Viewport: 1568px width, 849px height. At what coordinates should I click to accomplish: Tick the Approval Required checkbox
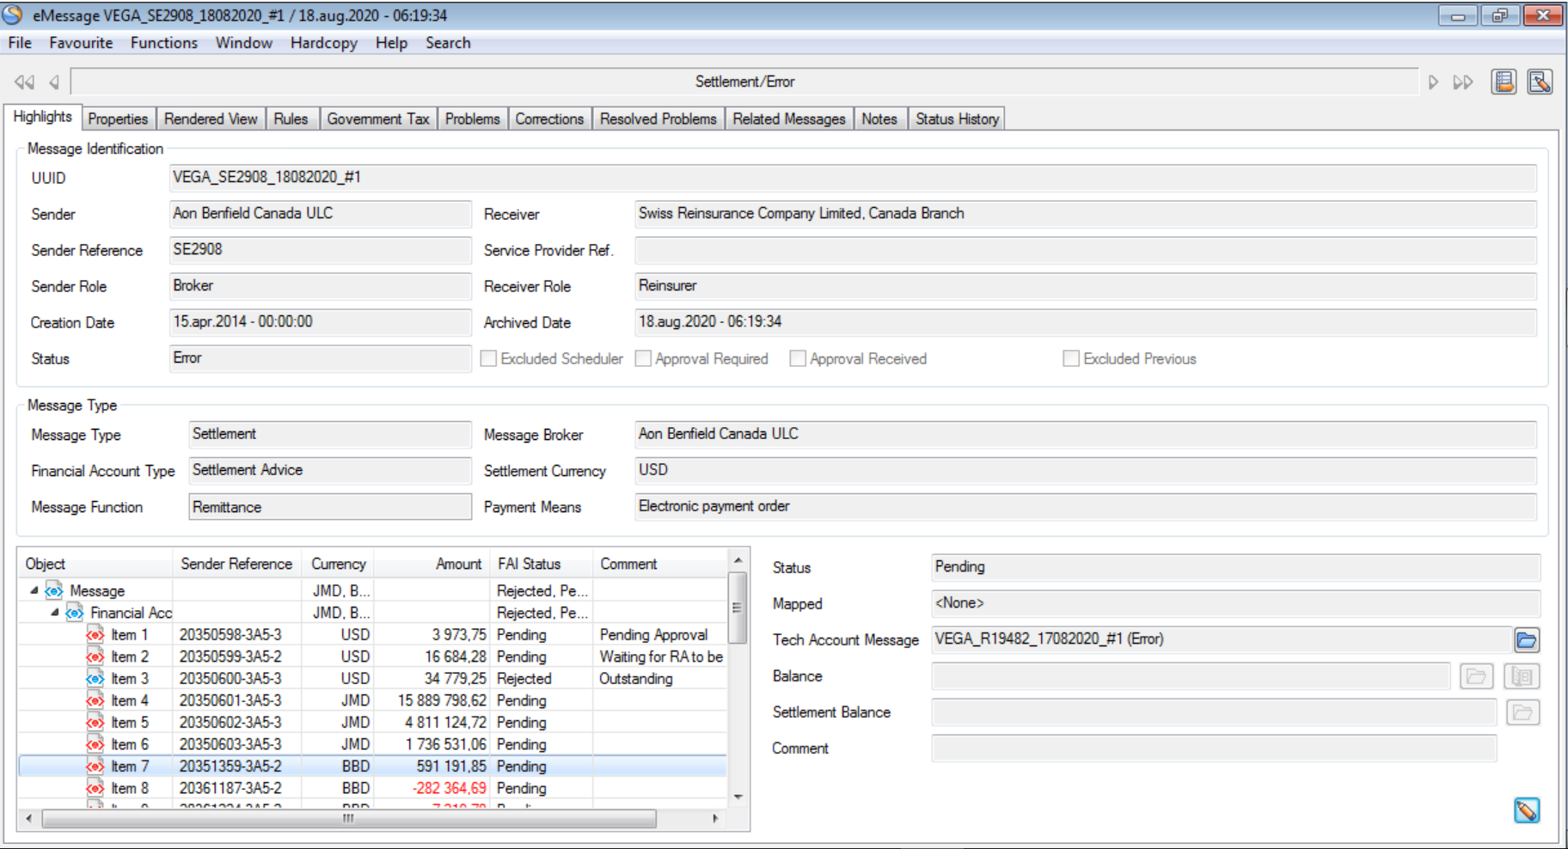[643, 359]
